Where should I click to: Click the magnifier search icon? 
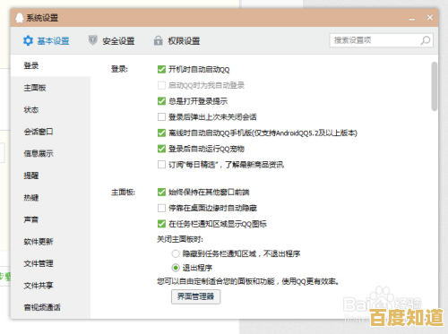(426, 40)
